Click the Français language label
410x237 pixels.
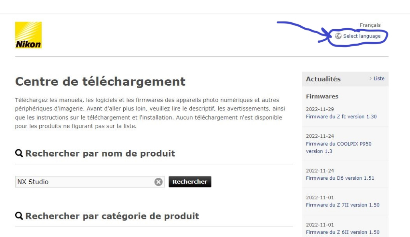coord(370,25)
